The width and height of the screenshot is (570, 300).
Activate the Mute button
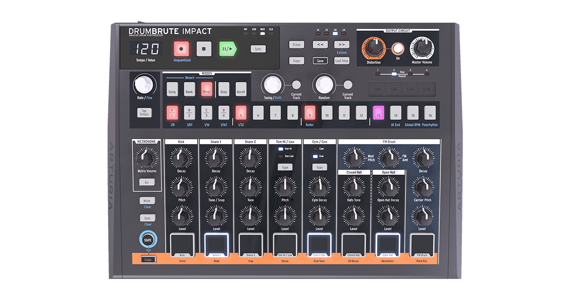tap(147, 200)
